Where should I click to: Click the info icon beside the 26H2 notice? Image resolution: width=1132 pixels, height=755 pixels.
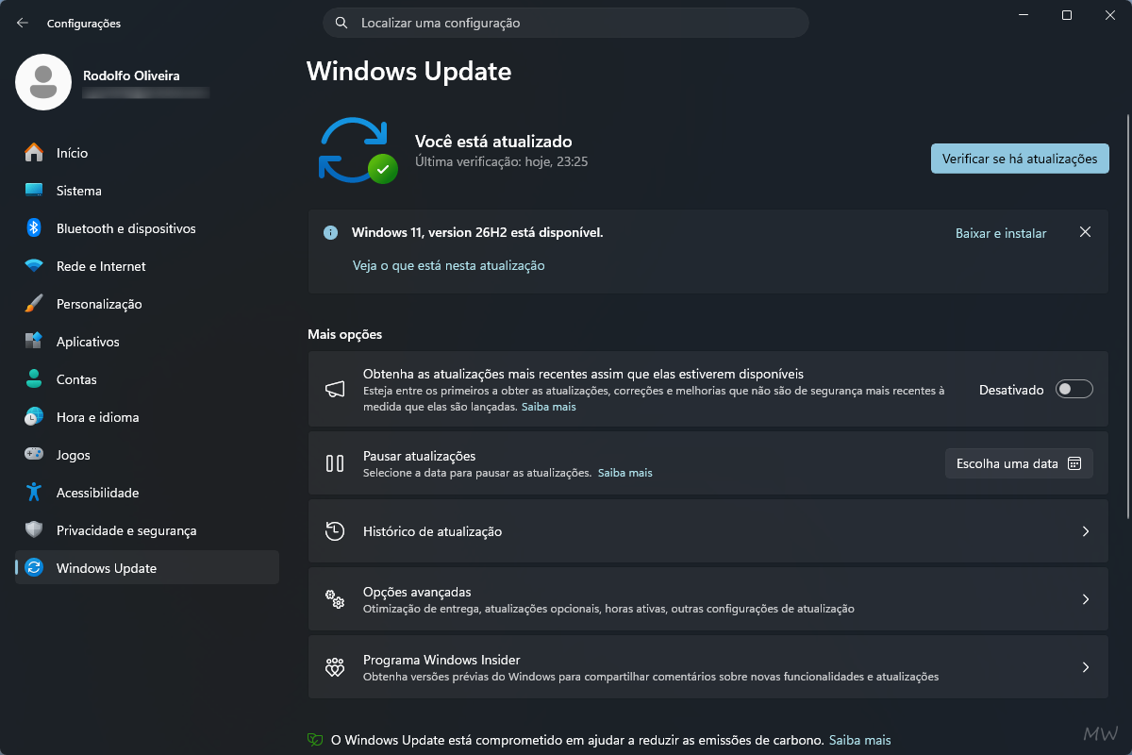tap(330, 232)
